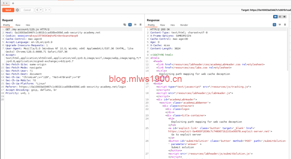Click the HTTP/2 200 OK status line
The height and width of the screenshot is (159, 291).
click(160, 29)
